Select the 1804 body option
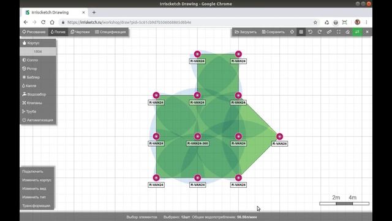392x221 pixels. click(x=38, y=52)
